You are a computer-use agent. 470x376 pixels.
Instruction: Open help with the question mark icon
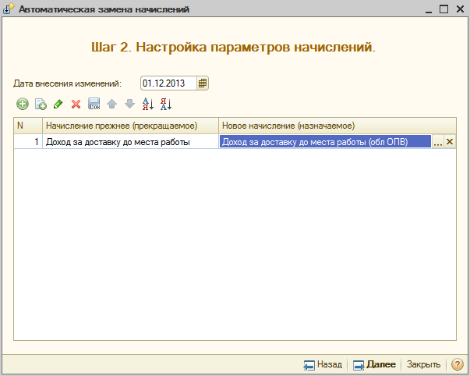(x=457, y=364)
